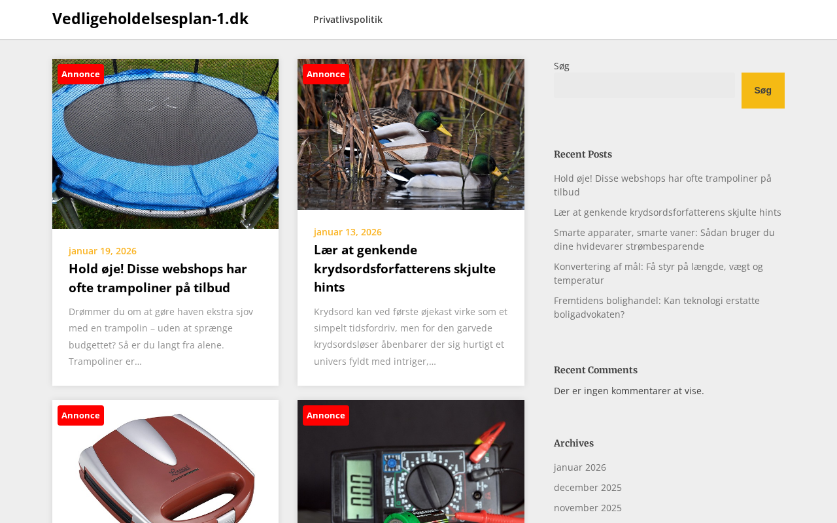
Task: Open the post dated januar 19, 2026
Action: pyautogui.click(x=103, y=251)
